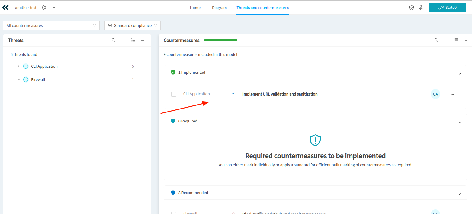Click the blue shield icon beside 8 Recommended

coord(173,193)
